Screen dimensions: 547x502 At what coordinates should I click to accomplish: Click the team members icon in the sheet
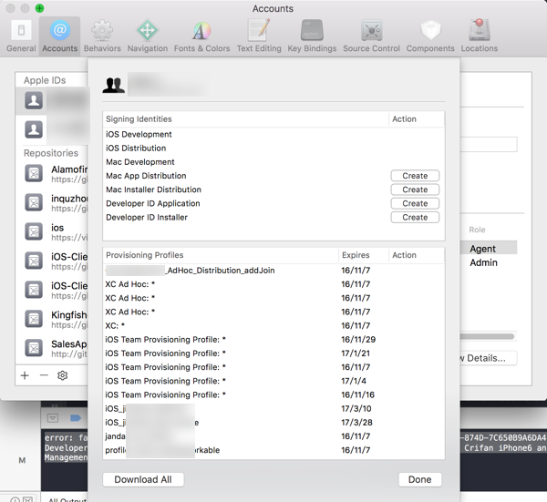tap(113, 85)
